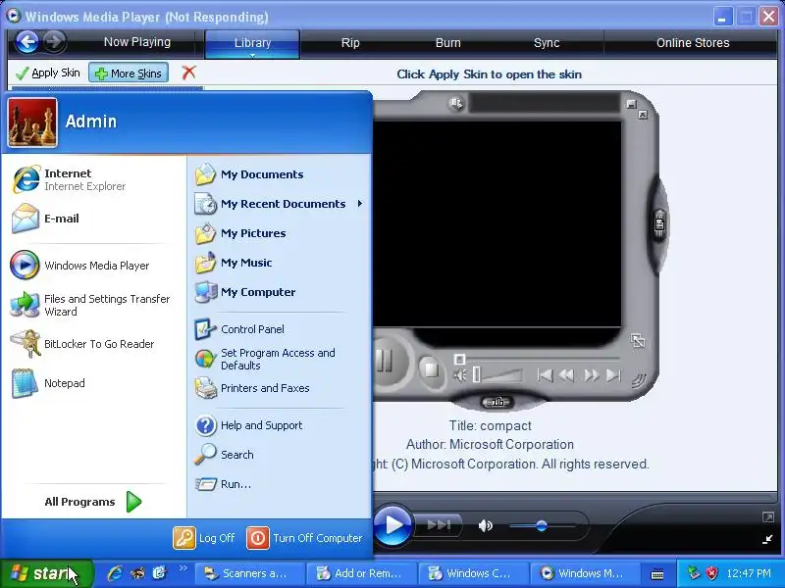The height and width of the screenshot is (588, 785).
Task: Click Internet Explorer quick launch icon
Action: tap(115, 573)
